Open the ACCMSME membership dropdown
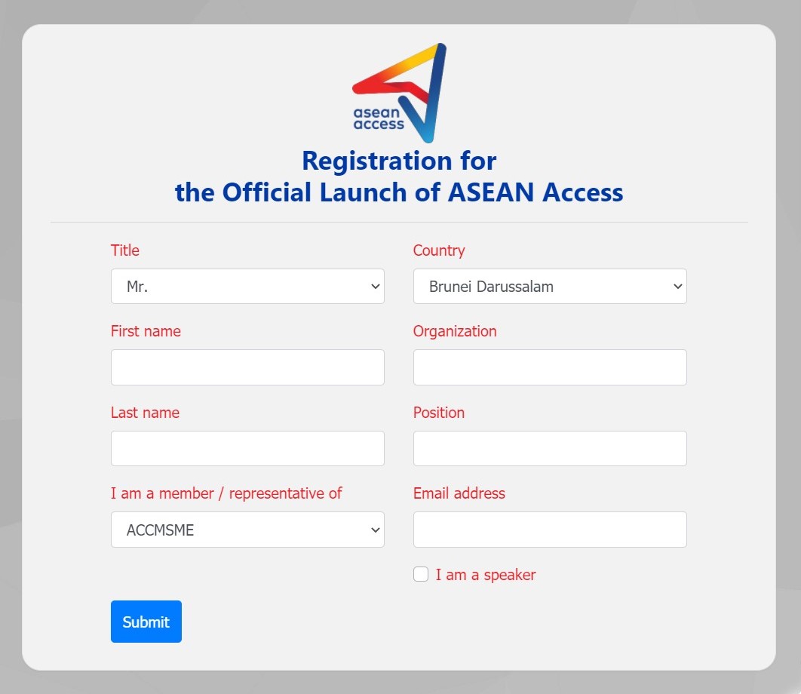Image resolution: width=801 pixels, height=694 pixels. pos(247,530)
